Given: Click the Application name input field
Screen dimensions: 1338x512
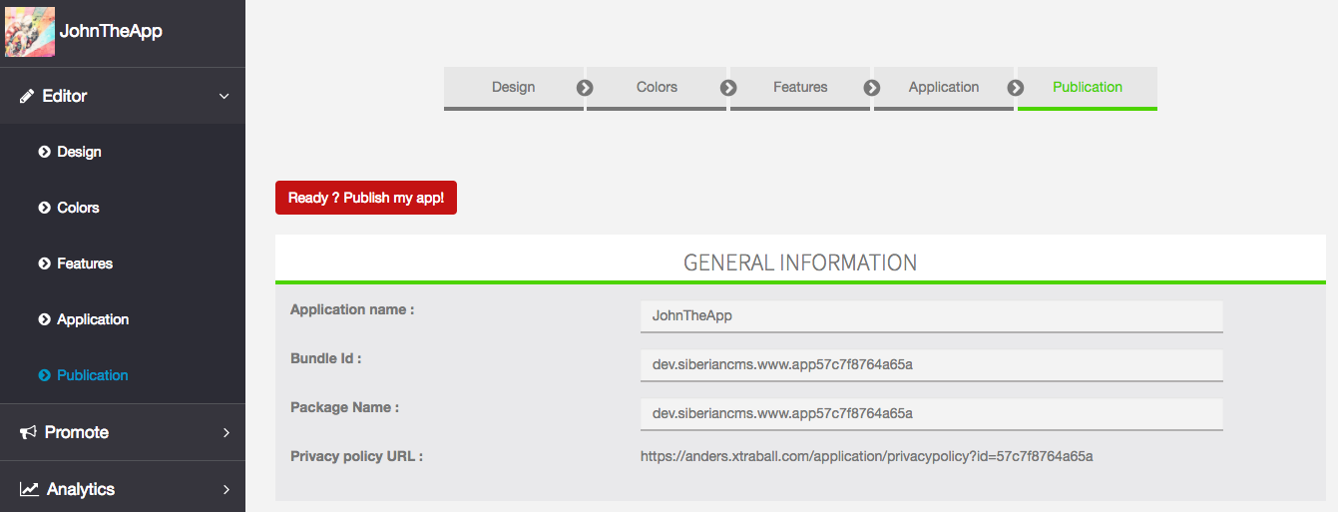Looking at the screenshot, I should pos(931,315).
